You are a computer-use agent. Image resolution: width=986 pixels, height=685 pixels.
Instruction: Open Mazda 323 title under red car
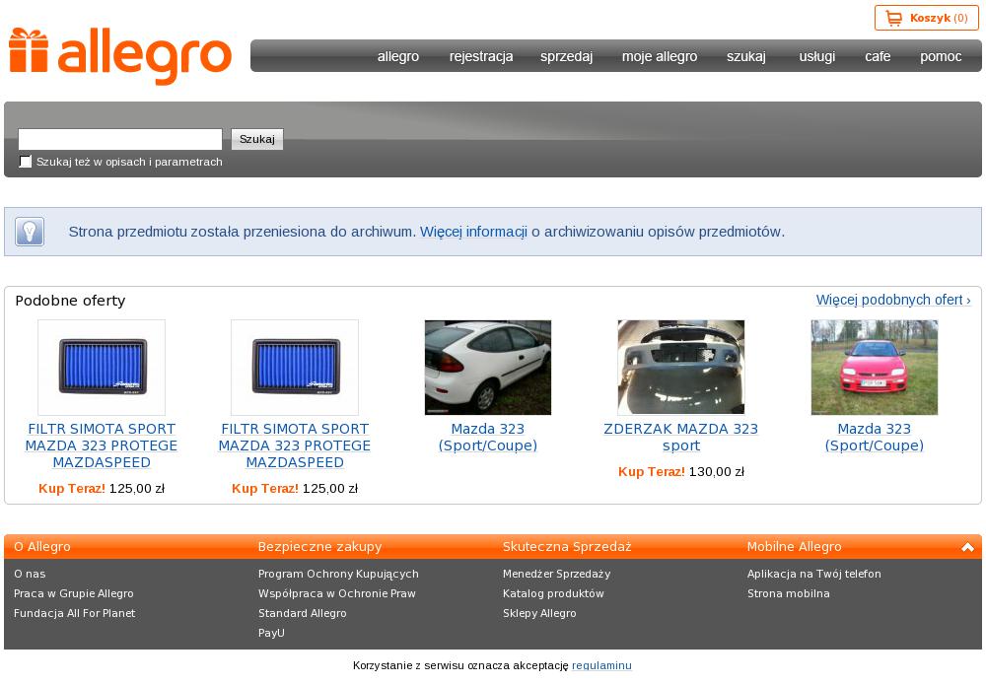point(874,438)
